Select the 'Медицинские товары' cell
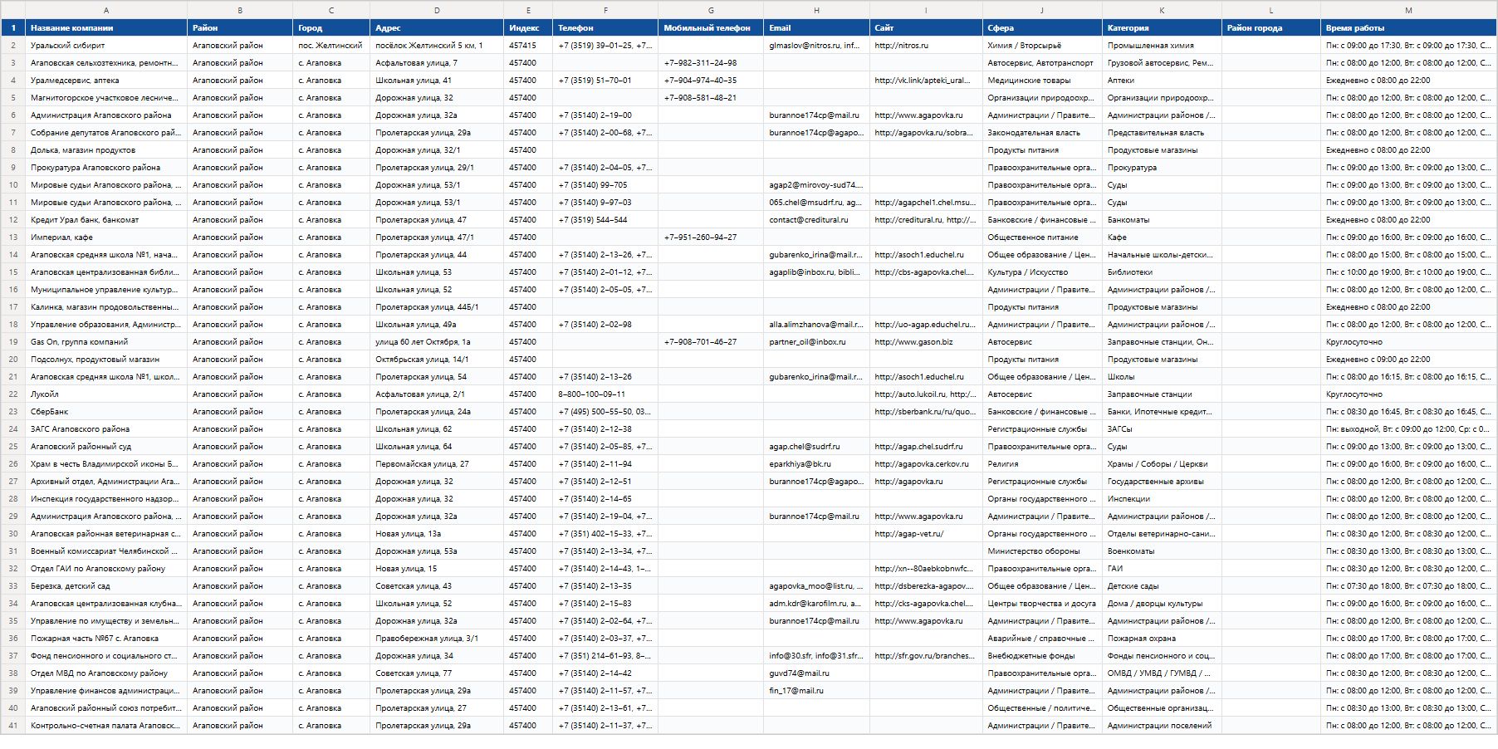Viewport: 1498px width, 749px height. [x=1042, y=81]
